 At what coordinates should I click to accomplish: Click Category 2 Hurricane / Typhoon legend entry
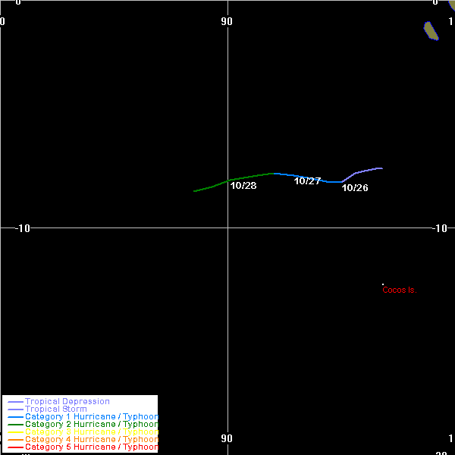coord(91,425)
